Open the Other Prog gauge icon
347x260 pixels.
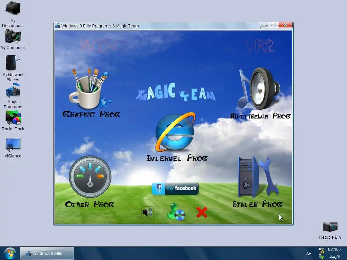coord(90,177)
